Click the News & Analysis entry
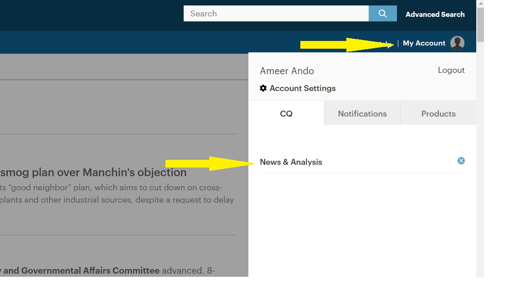Screen dimensions: 525x295 [x=291, y=162]
